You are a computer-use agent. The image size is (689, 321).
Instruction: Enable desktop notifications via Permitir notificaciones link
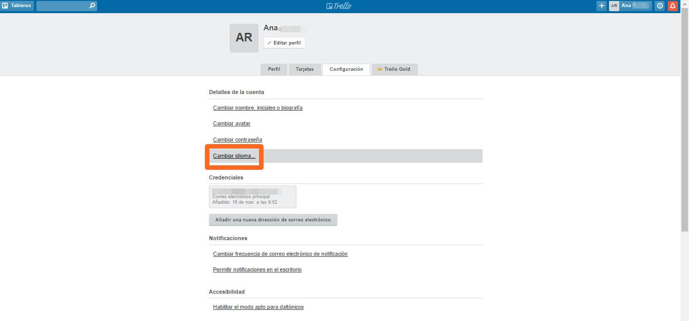coord(257,269)
